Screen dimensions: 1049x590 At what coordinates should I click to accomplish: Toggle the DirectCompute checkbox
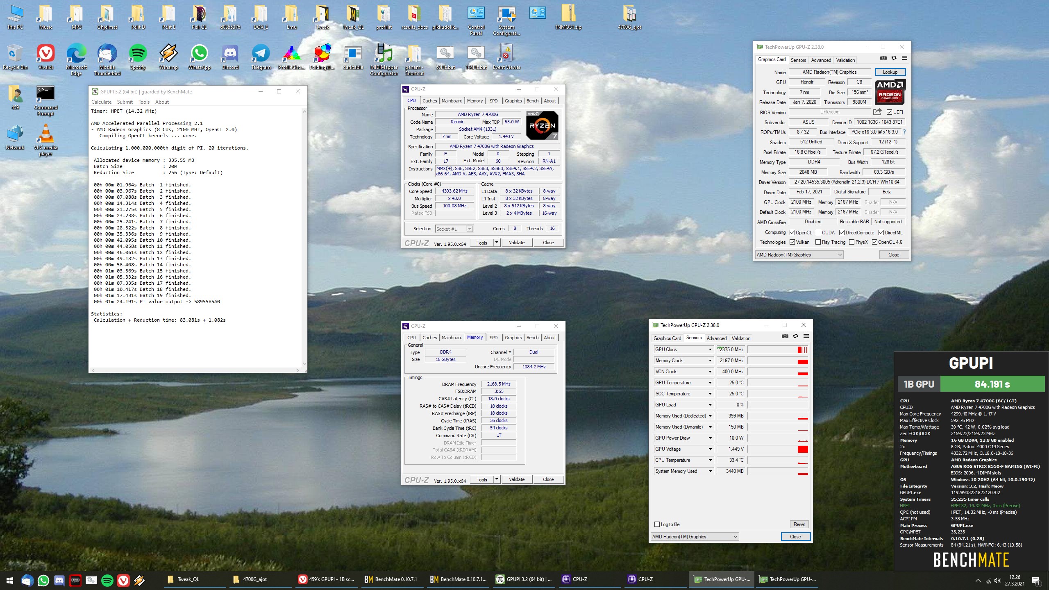point(842,232)
